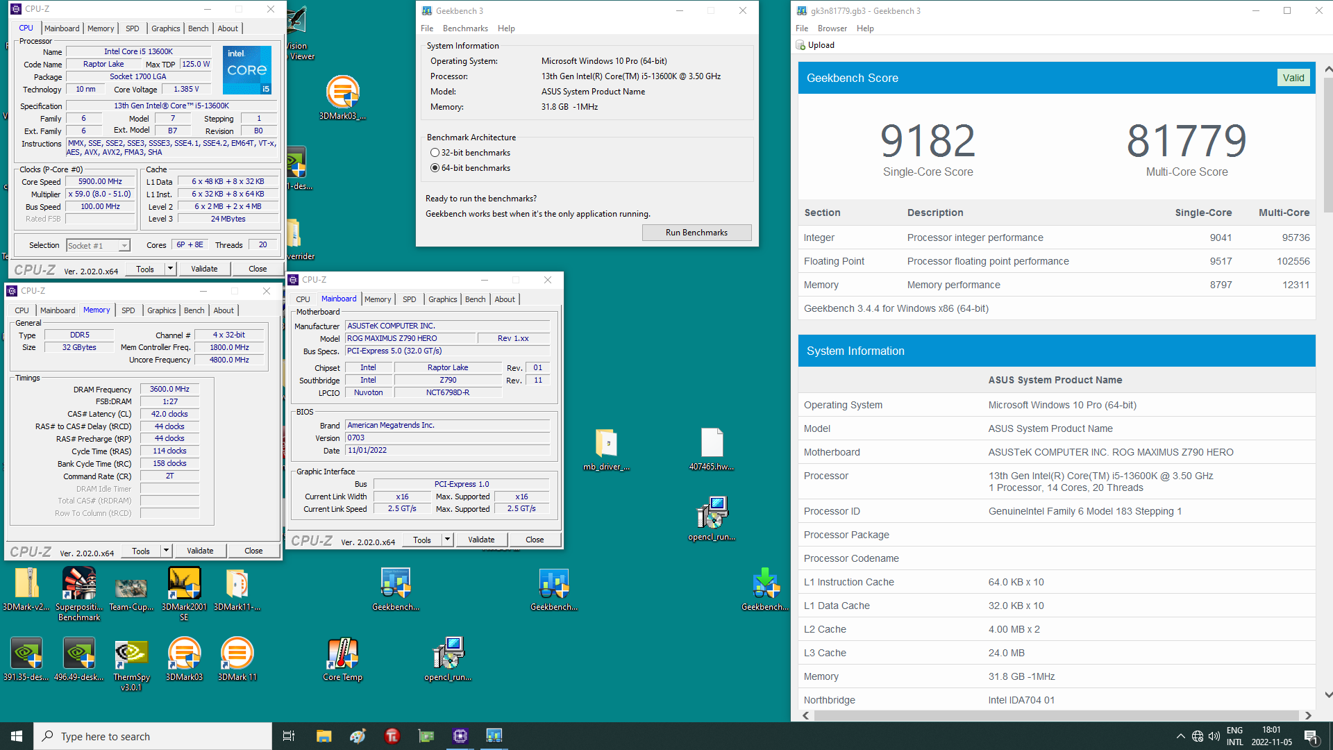The height and width of the screenshot is (750, 1333).
Task: Open Graphics tab in CPU-Z Mainboard window
Action: point(442,299)
